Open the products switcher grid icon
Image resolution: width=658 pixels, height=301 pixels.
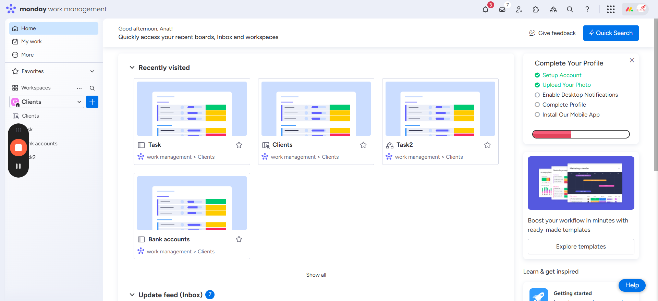point(610,10)
